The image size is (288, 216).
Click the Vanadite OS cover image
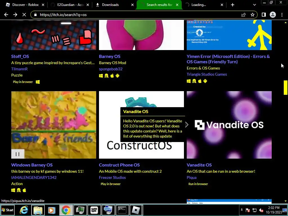pyautogui.click(x=229, y=125)
